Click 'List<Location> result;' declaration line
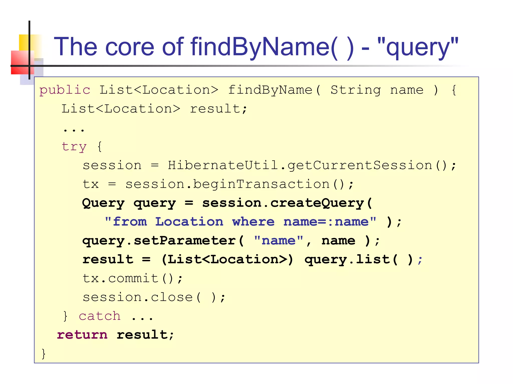Viewport: 513px width, 384px height. click(x=154, y=109)
